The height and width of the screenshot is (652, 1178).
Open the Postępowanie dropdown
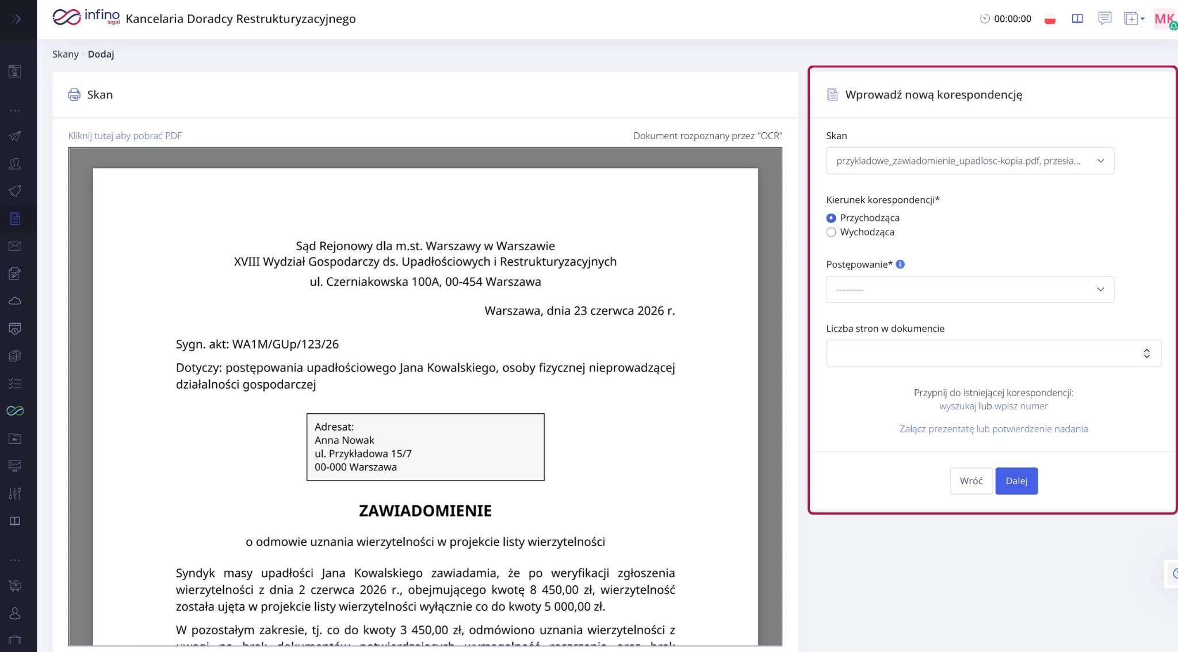970,290
